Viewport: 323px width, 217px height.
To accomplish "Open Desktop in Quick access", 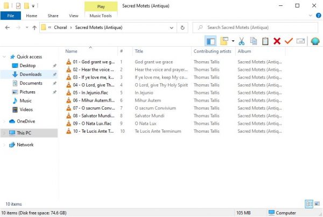I will coord(27,66).
